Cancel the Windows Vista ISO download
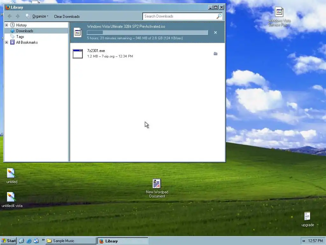The height and width of the screenshot is (245, 326). 216,33
